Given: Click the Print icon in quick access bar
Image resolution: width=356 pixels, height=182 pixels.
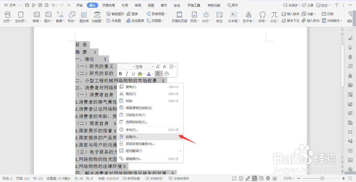Looking at the screenshot, I should pos(40,5).
